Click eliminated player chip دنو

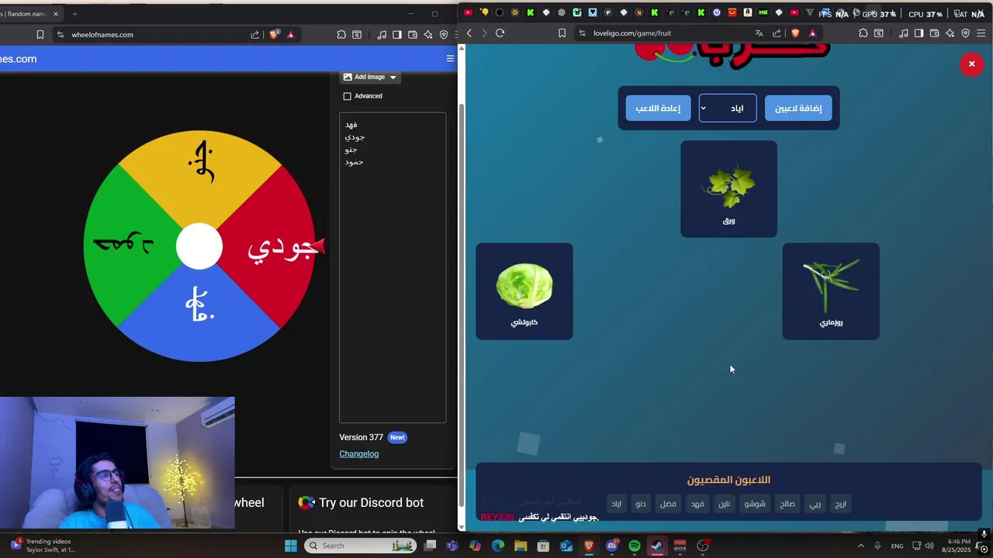tap(641, 504)
